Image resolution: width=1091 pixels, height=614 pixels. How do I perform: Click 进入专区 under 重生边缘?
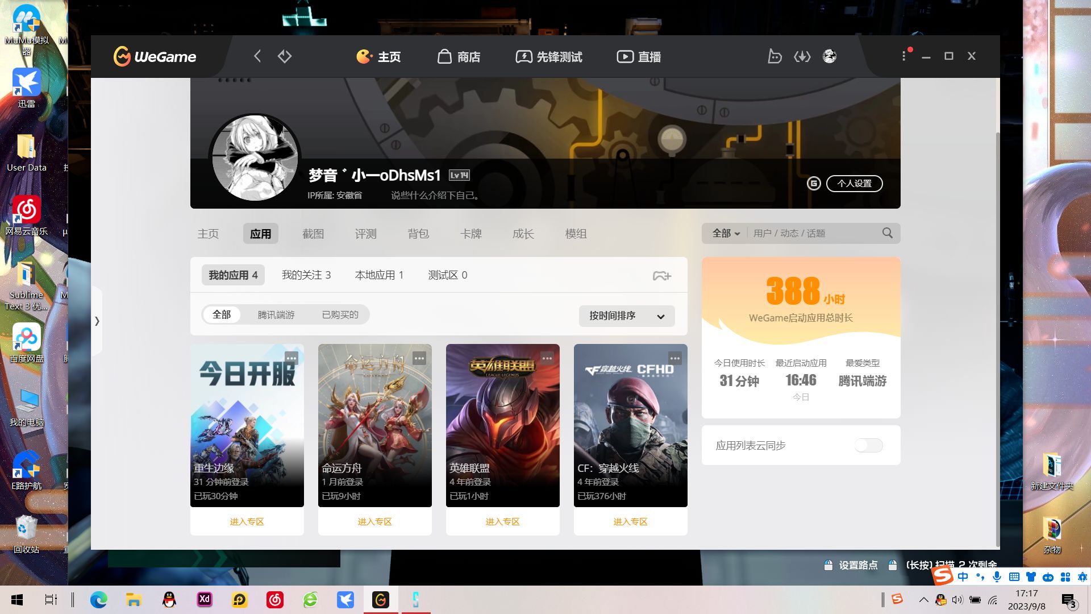click(x=247, y=521)
